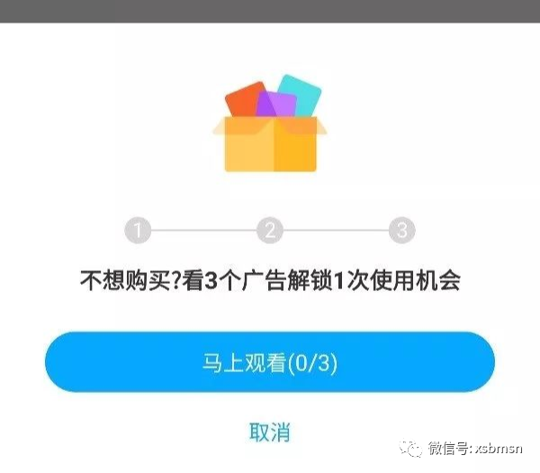Select step 2 progress circle
The width and height of the screenshot is (540, 473).
tap(270, 231)
